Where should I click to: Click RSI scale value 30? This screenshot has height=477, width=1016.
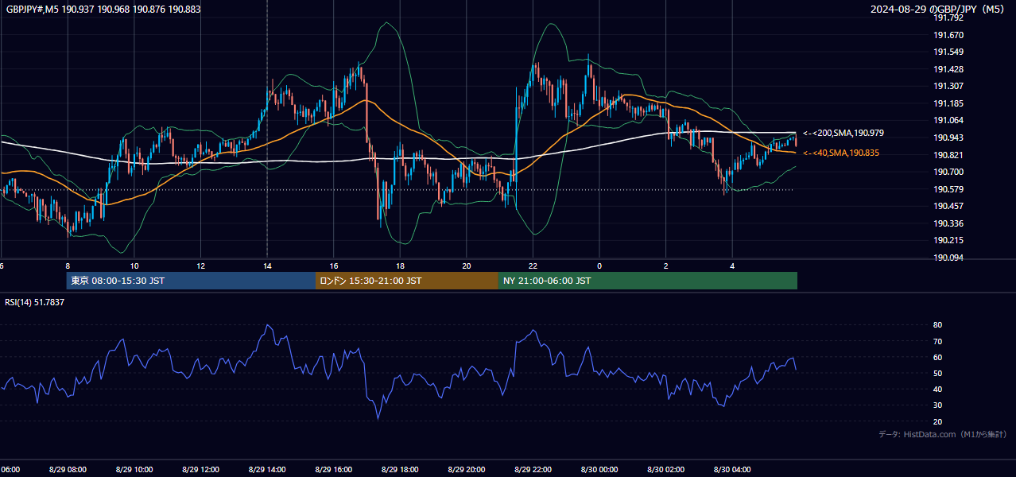pos(938,405)
